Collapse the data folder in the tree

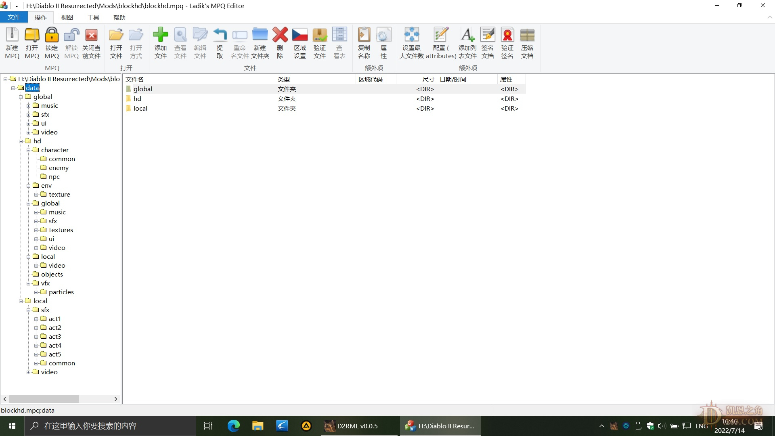click(13, 88)
